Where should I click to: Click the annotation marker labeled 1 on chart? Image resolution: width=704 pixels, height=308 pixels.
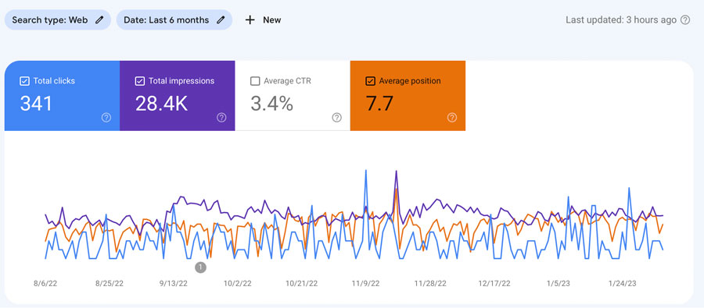point(201,267)
